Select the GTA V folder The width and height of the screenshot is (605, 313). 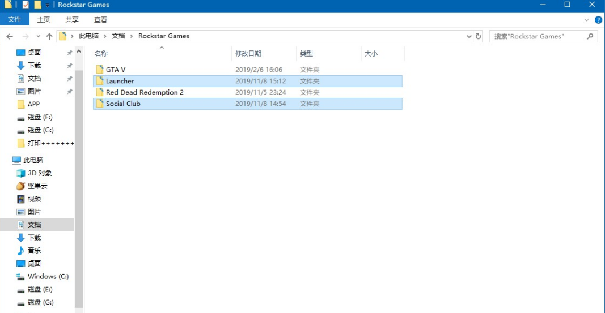coord(115,70)
